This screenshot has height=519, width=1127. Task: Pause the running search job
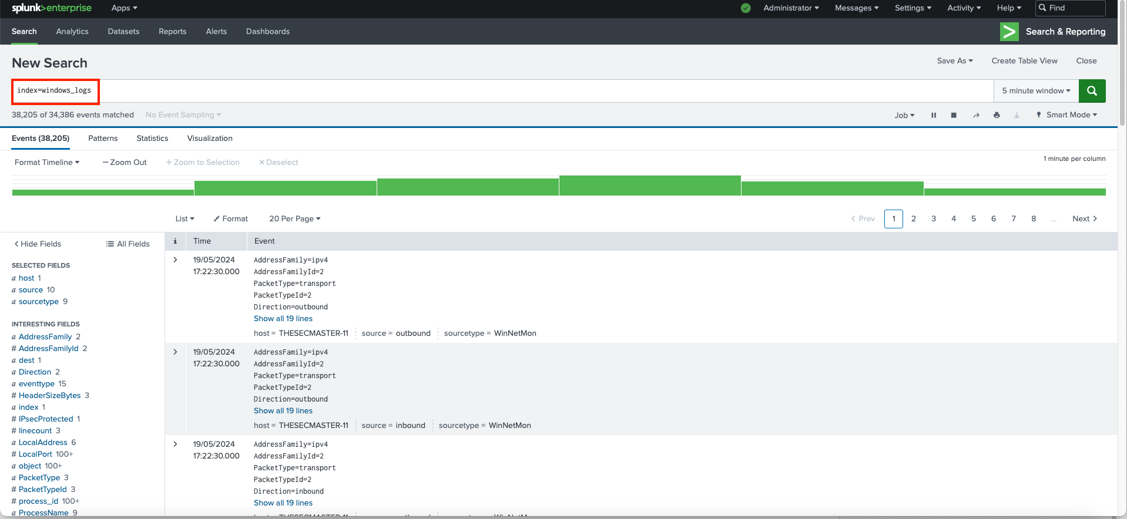[x=934, y=116]
